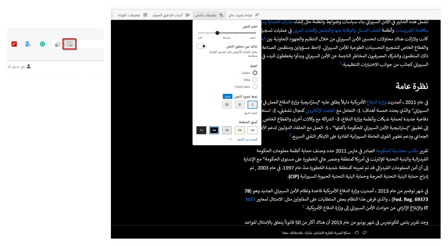
Task: Open Reading preferences (تفضيلات القراءة)
Action: tap(132, 15)
